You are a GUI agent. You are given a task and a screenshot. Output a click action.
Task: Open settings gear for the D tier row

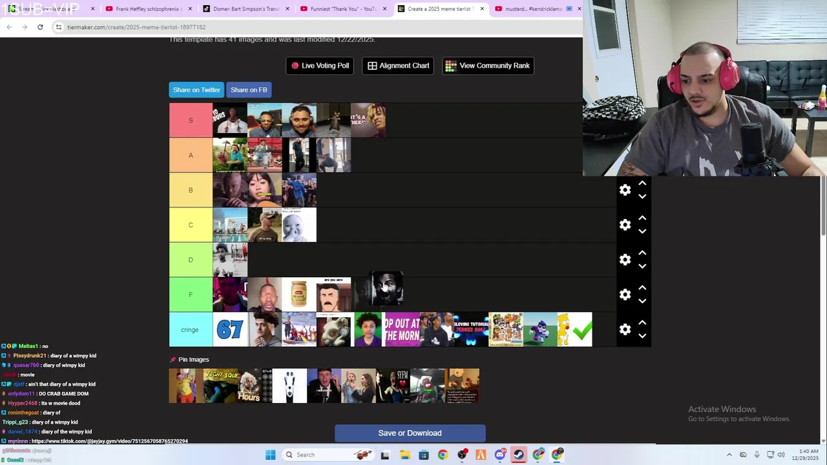click(x=625, y=260)
